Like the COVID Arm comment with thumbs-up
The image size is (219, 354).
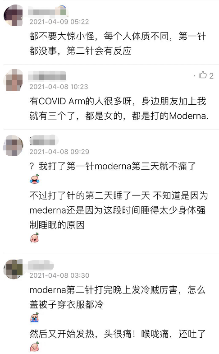pyautogui.click(x=203, y=75)
